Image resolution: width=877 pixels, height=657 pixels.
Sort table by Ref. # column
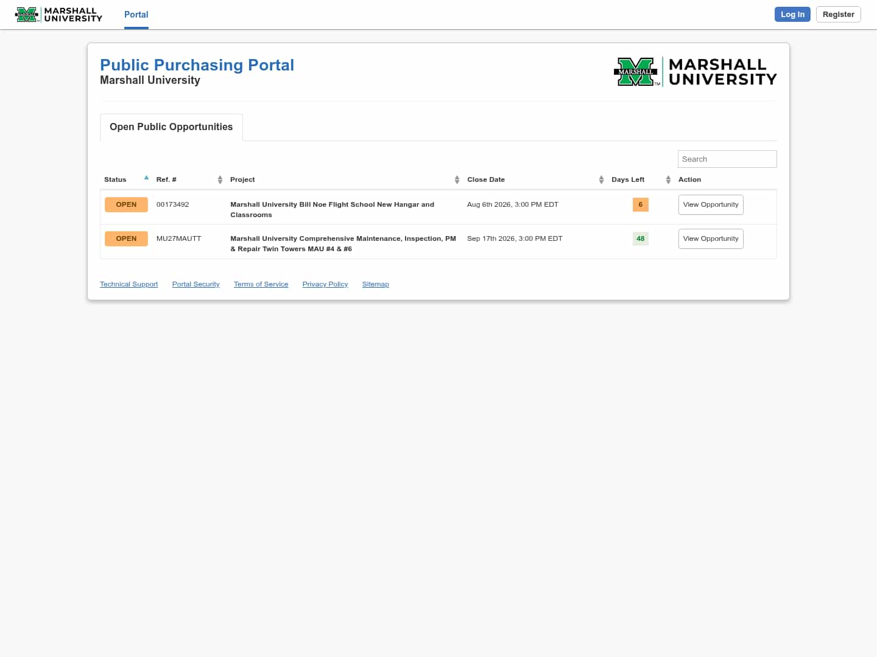[189, 179]
